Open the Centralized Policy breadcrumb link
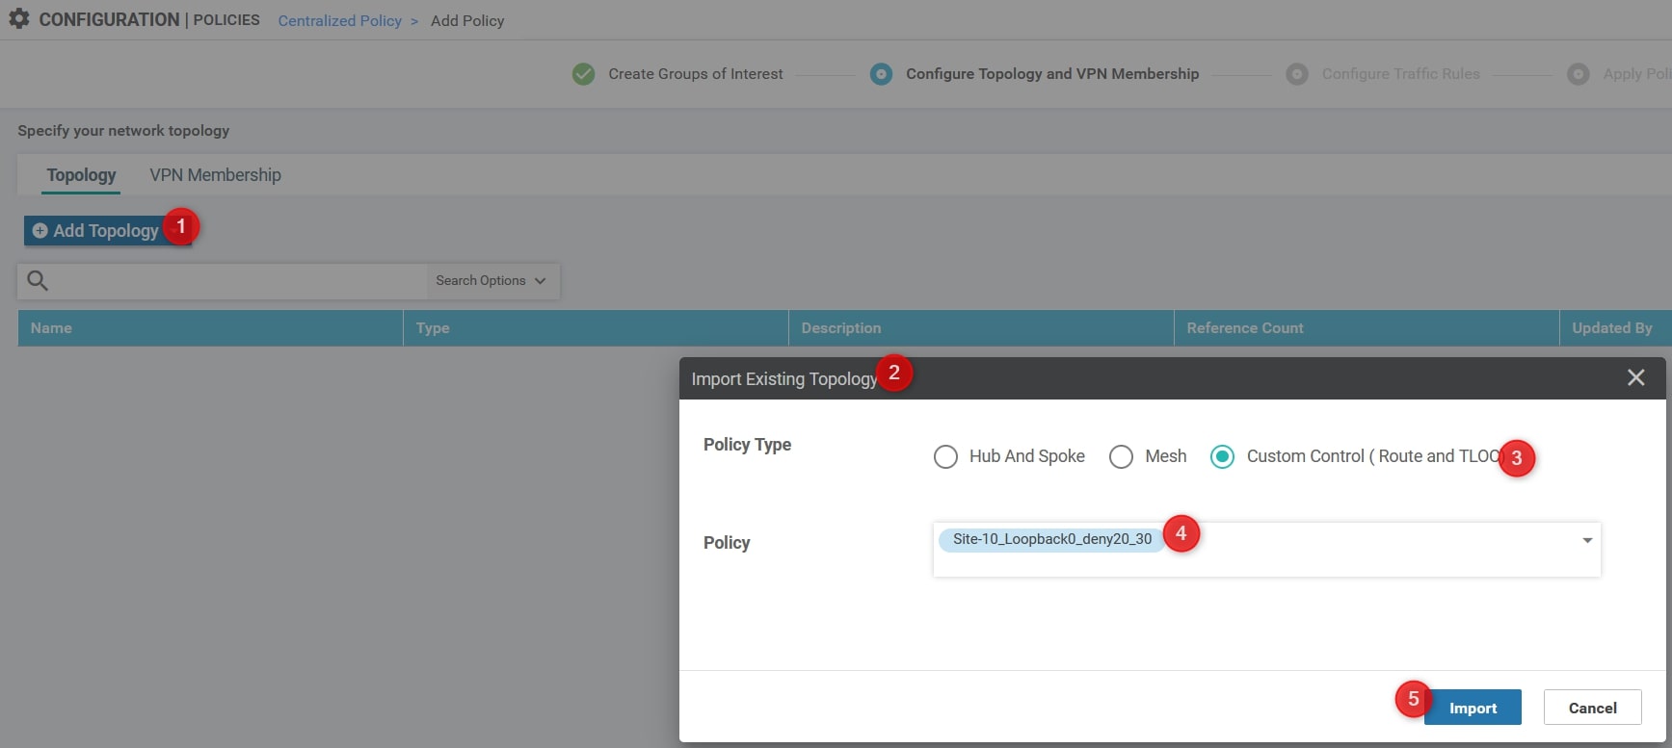Screen dimensions: 1672x748 [339, 21]
